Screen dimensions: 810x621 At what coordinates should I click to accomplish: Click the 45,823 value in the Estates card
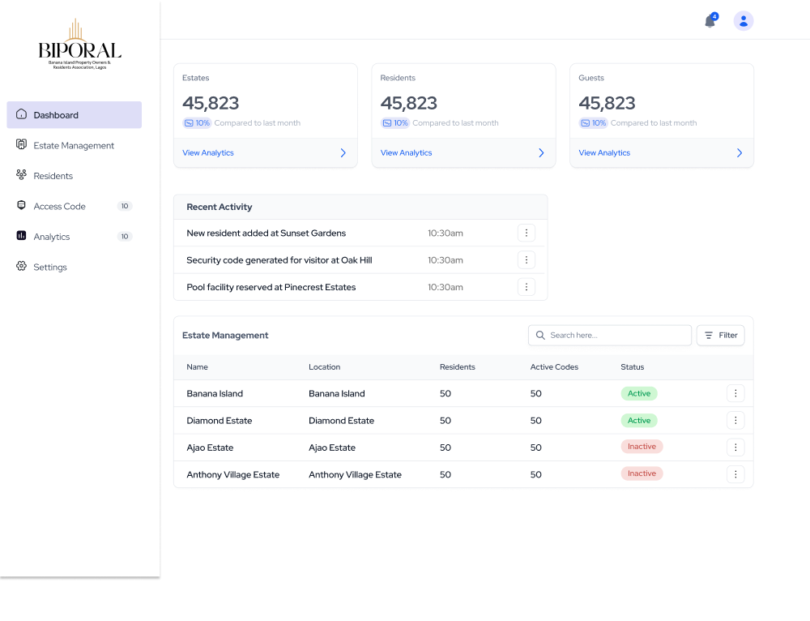point(211,103)
